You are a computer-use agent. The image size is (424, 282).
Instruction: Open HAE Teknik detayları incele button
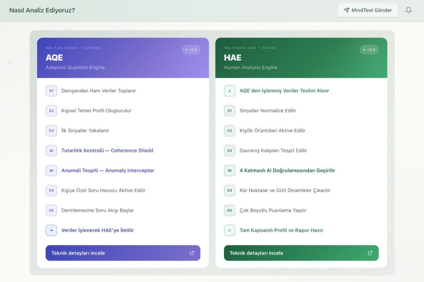coord(301,253)
